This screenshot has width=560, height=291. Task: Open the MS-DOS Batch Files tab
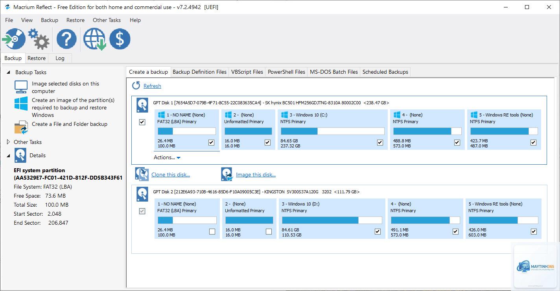334,72
